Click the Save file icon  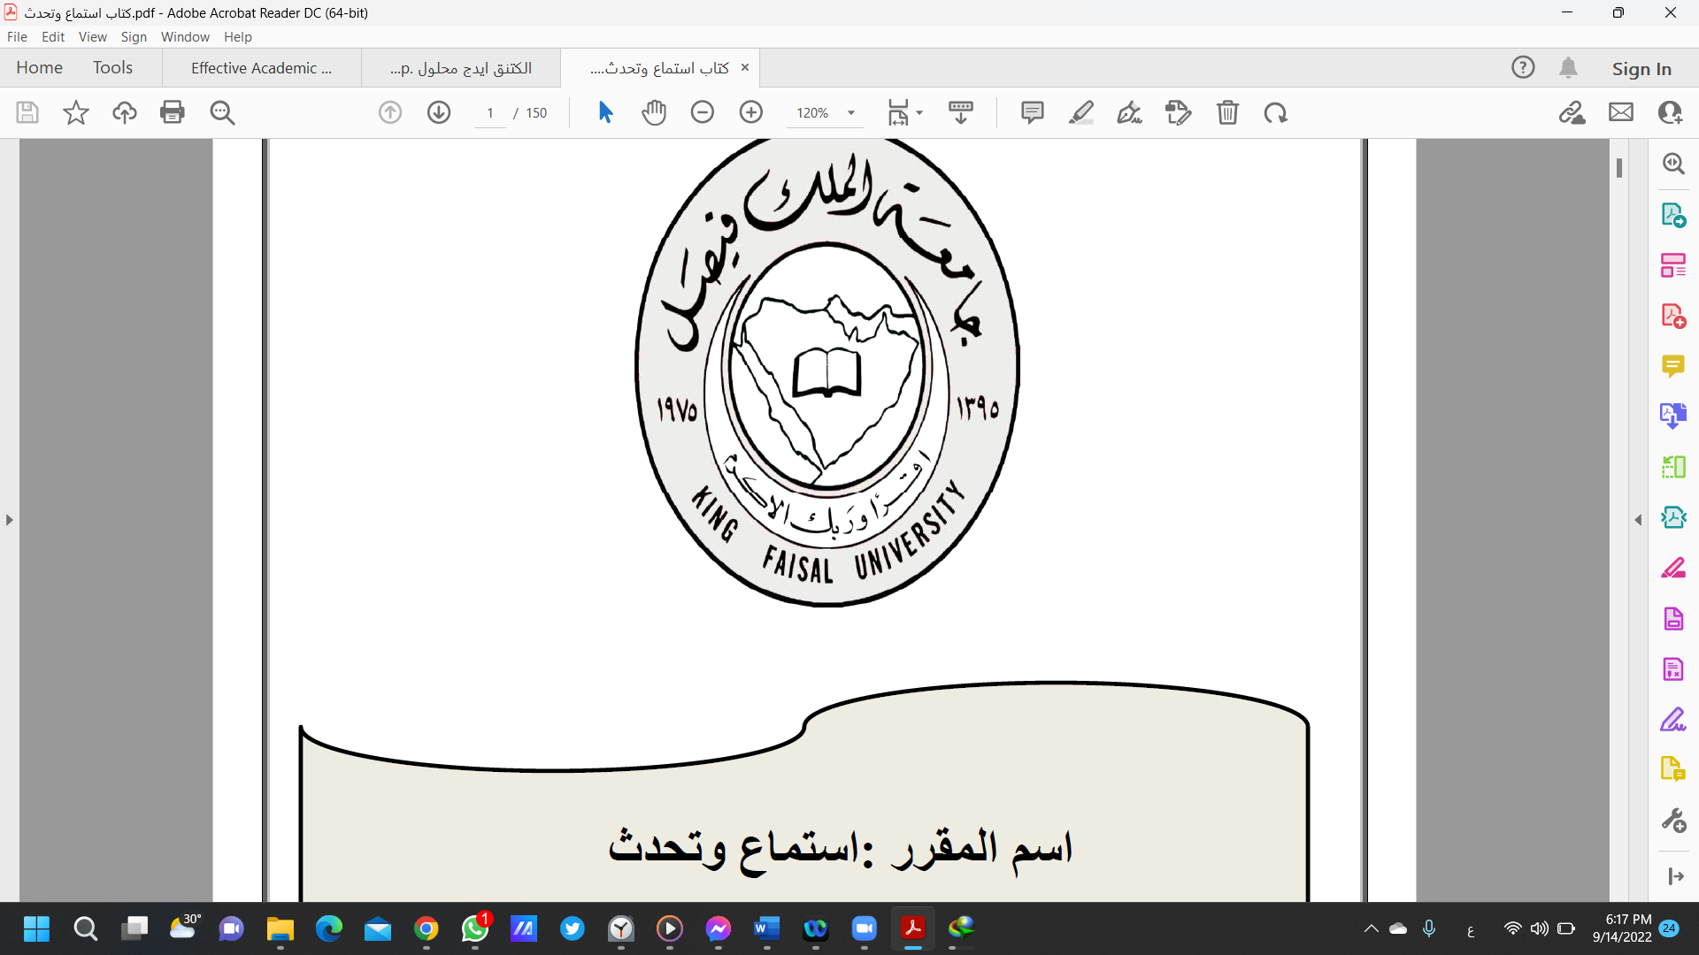(27, 112)
